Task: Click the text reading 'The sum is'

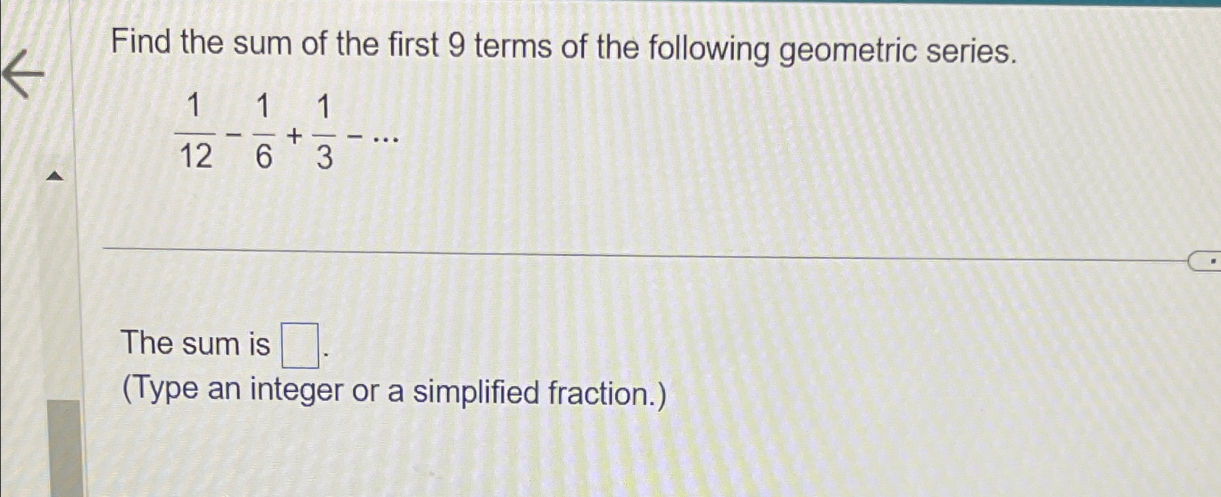Action: (192, 345)
